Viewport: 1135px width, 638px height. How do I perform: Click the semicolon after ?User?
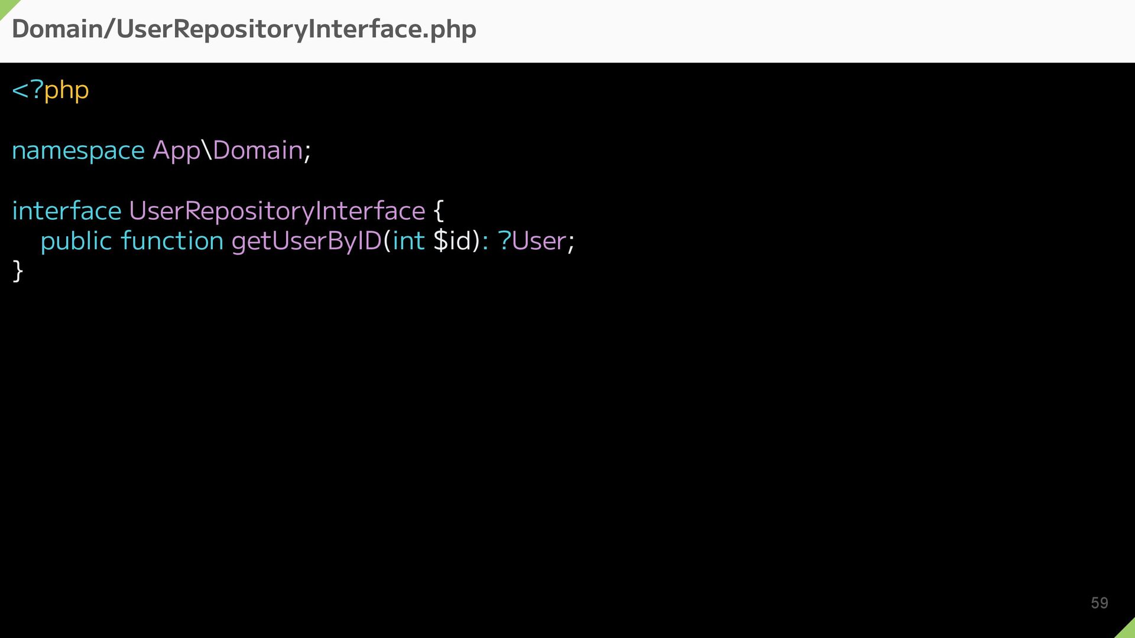point(570,243)
